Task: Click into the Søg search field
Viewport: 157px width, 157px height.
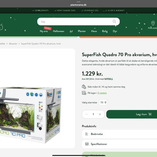Action: click(x=75, y=22)
